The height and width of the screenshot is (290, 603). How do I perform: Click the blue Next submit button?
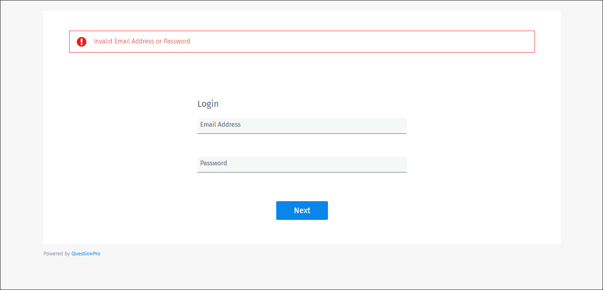click(302, 210)
